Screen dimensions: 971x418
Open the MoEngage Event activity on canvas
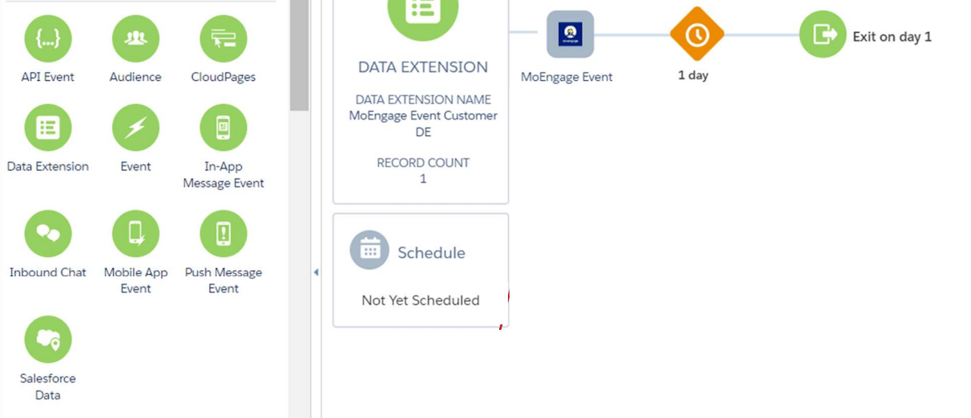point(570,34)
